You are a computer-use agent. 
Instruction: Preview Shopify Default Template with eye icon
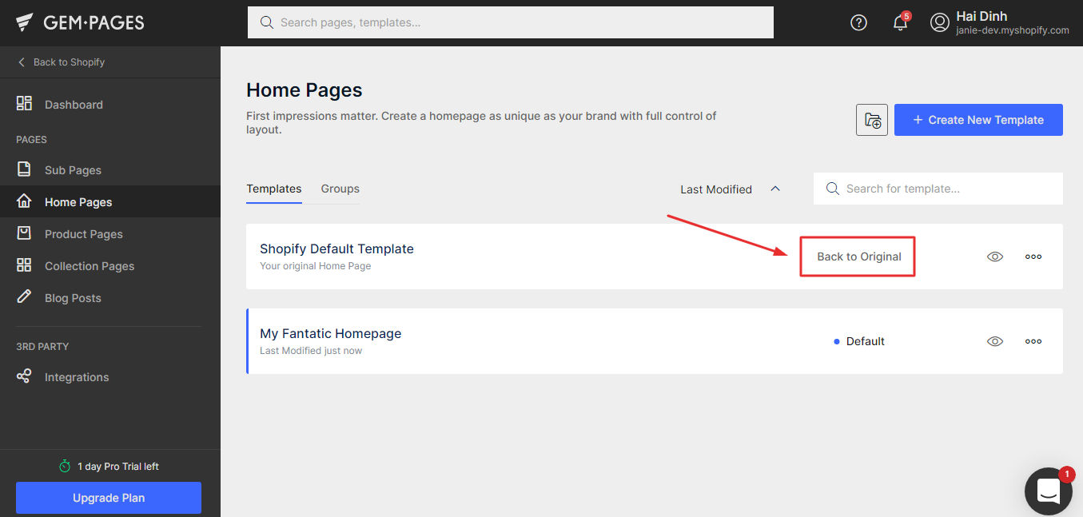pos(995,257)
